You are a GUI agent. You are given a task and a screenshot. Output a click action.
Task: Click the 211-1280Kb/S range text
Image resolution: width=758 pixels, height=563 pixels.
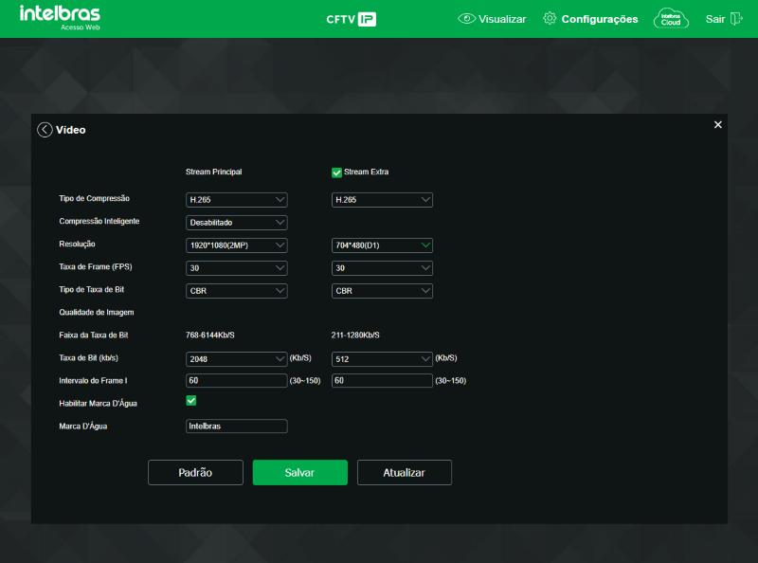355,335
